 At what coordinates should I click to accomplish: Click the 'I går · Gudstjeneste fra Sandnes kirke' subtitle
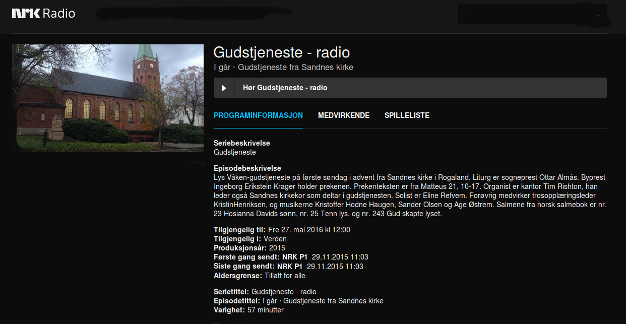coord(283,68)
